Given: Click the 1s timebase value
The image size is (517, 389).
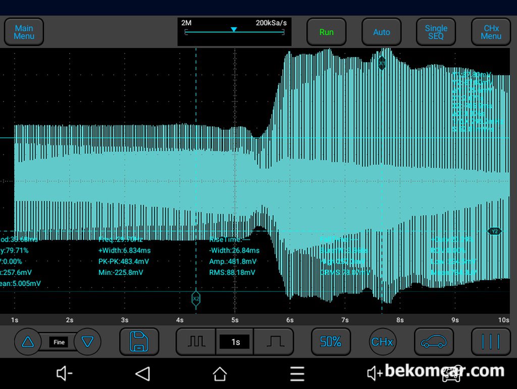Looking at the screenshot, I should coord(235,342).
